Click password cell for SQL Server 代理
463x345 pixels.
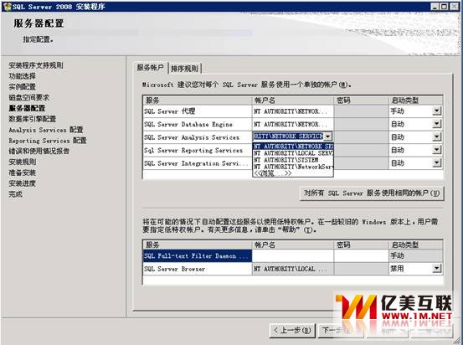tap(362, 111)
